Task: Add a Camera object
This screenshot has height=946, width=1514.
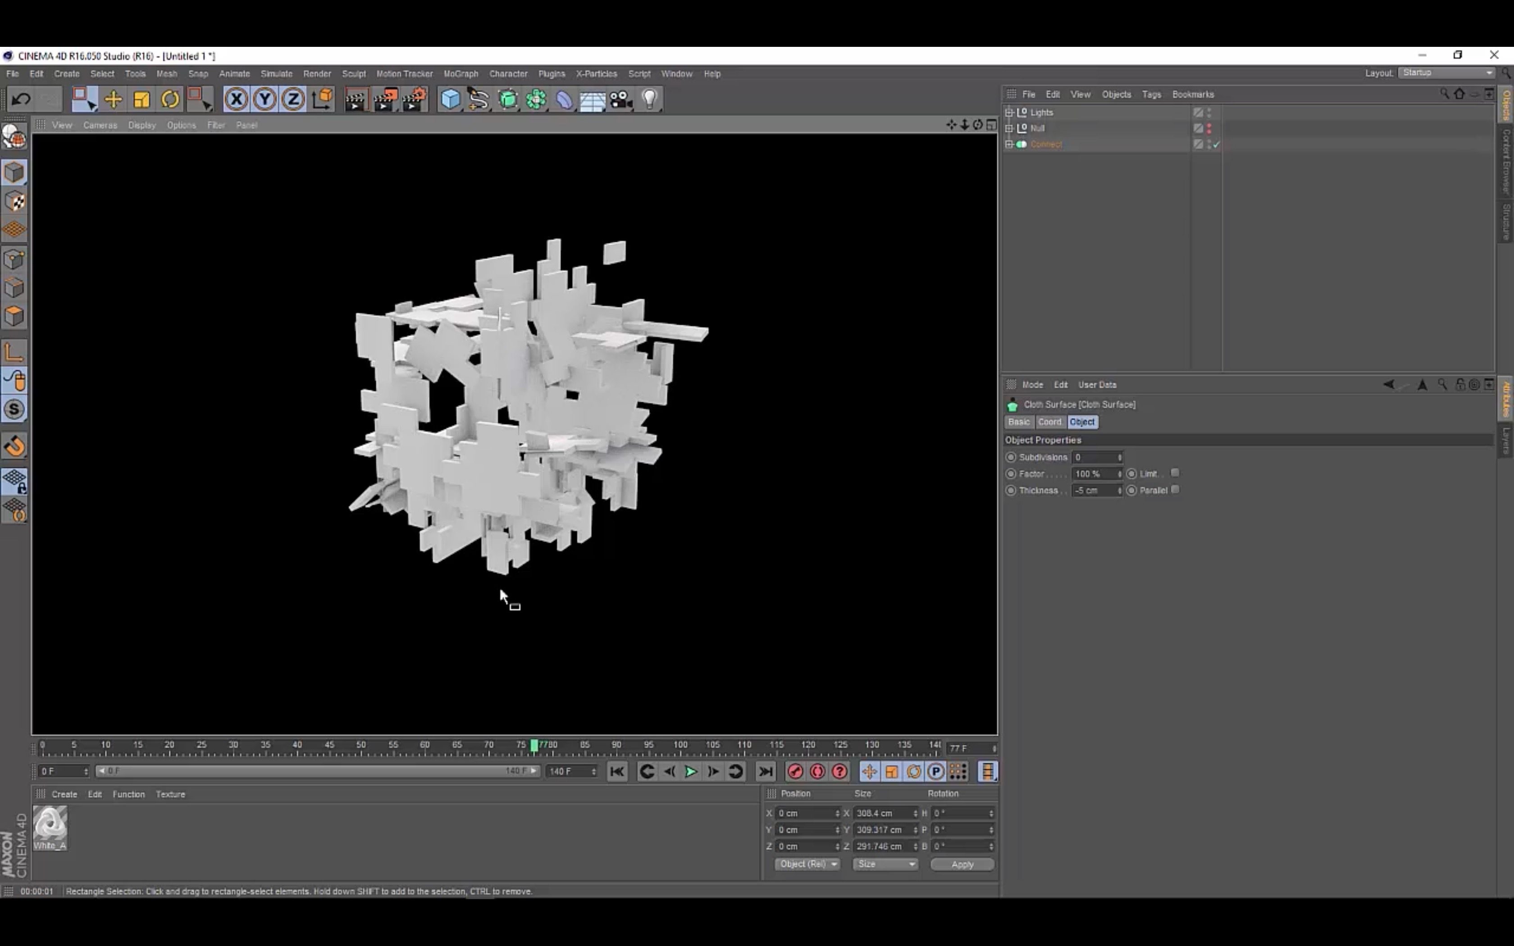Action: pos(621,100)
